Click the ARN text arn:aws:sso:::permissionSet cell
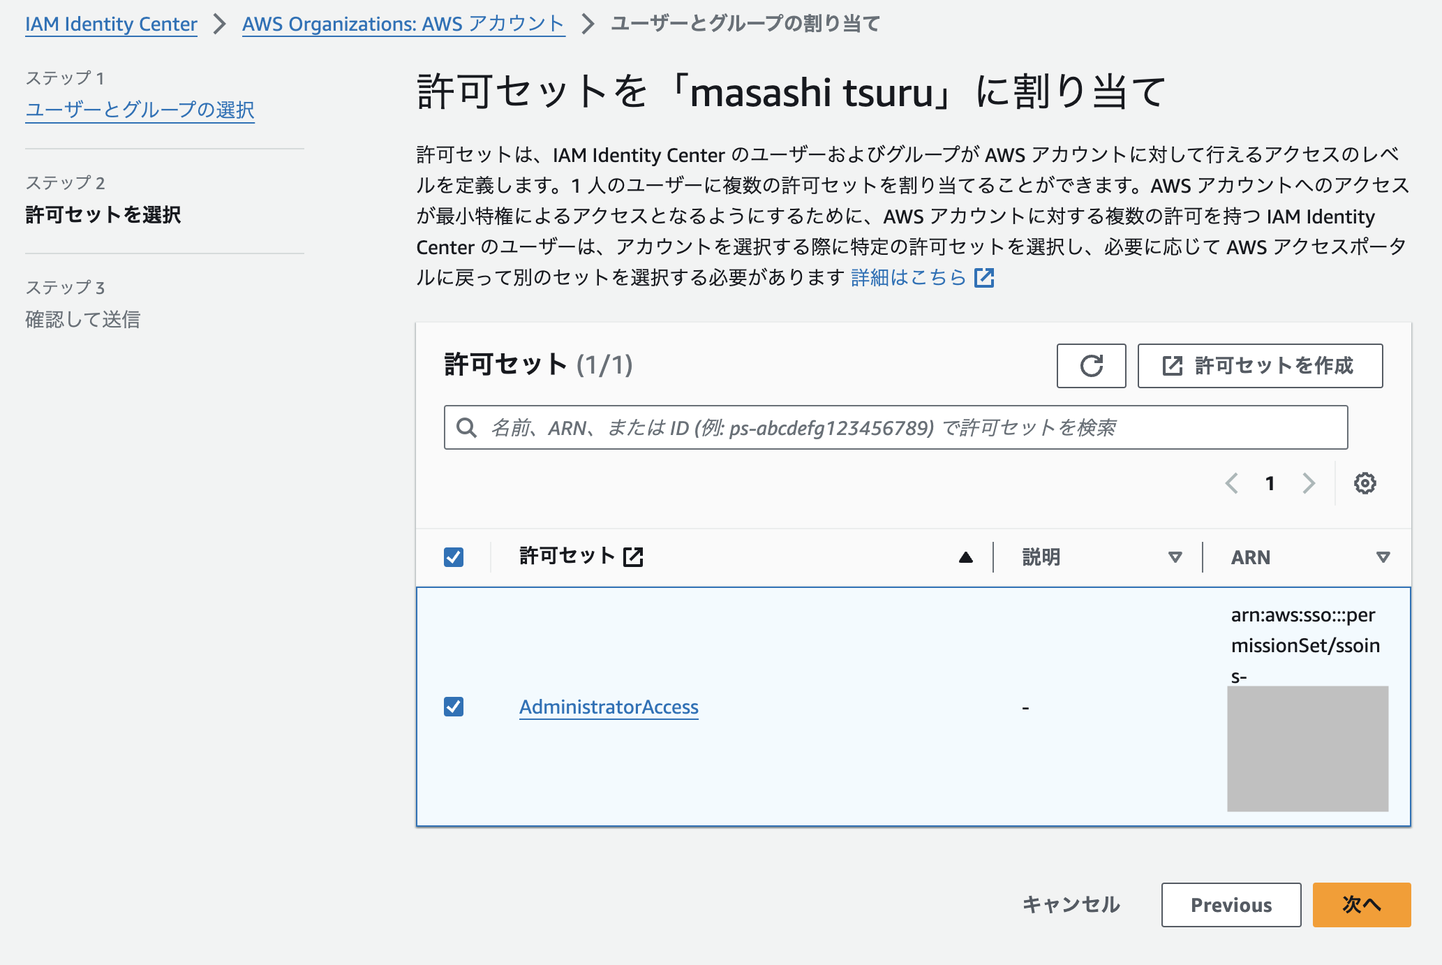The width and height of the screenshot is (1442, 965). 1306,645
